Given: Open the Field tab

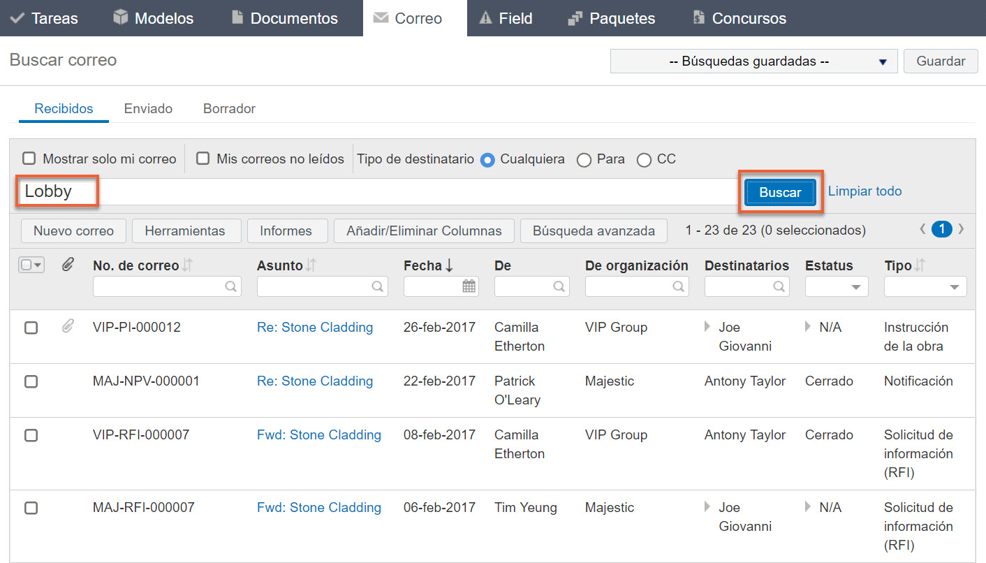Looking at the screenshot, I should click(x=506, y=18).
